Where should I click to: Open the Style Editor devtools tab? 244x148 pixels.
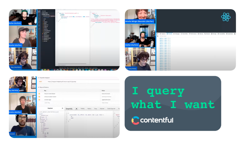coord(184,34)
